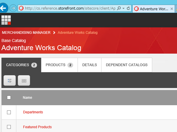The image size is (177, 132).
Task: Close the Adventure Wor... browser tab
Action: pyautogui.click(x=172, y=9)
